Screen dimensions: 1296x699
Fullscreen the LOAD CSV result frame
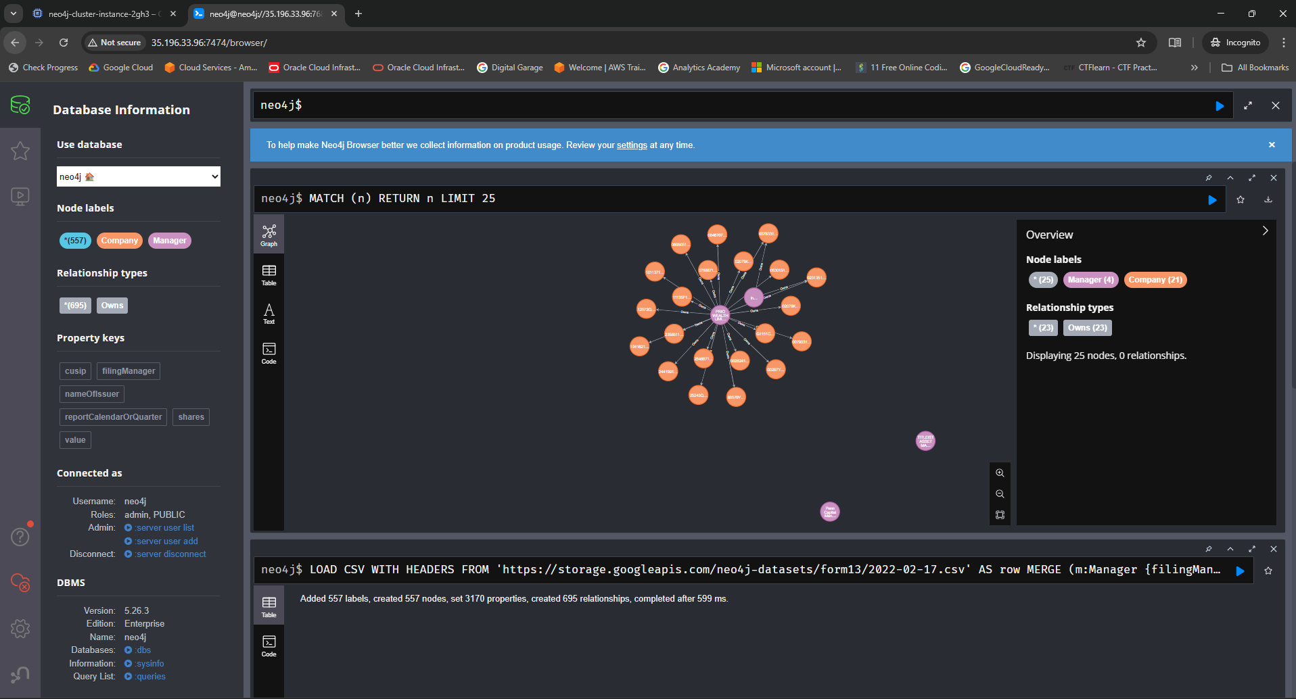click(x=1252, y=549)
